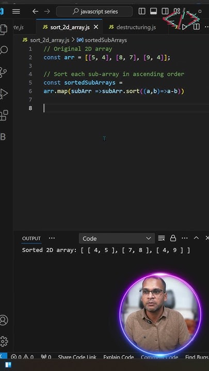Close the sort_2d_array.js tab
Viewport: 209px width, 371px height.
click(96, 27)
